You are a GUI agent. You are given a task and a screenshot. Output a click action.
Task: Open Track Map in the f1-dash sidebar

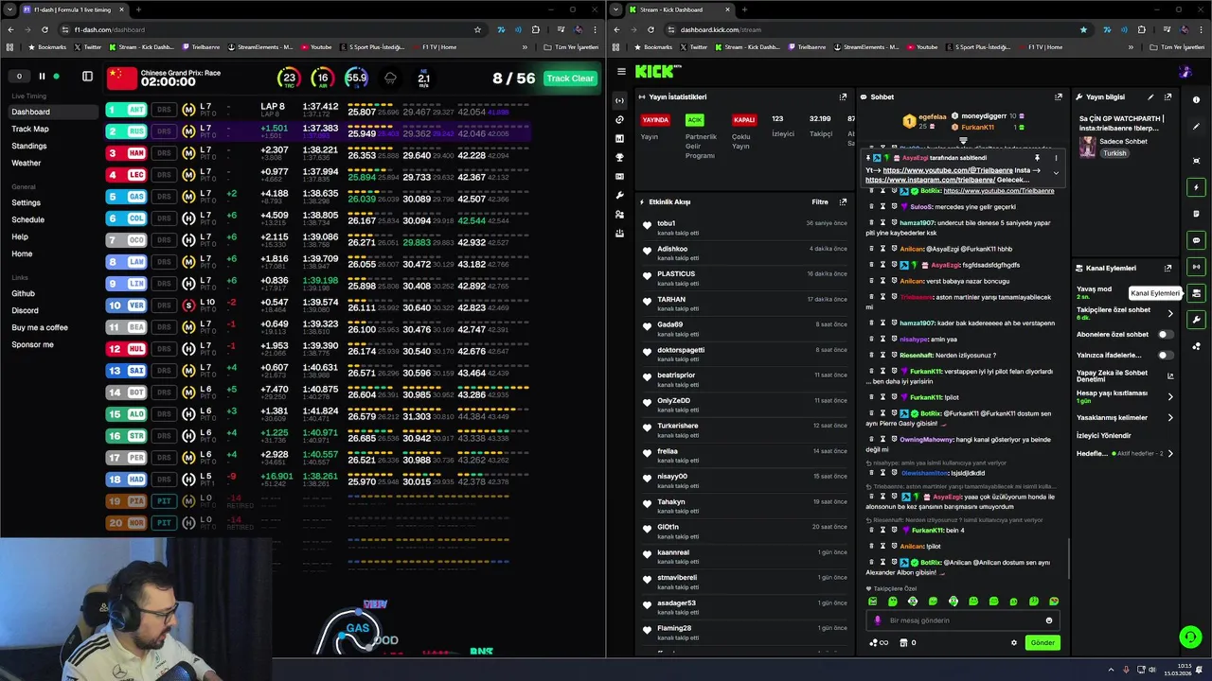[x=30, y=129]
